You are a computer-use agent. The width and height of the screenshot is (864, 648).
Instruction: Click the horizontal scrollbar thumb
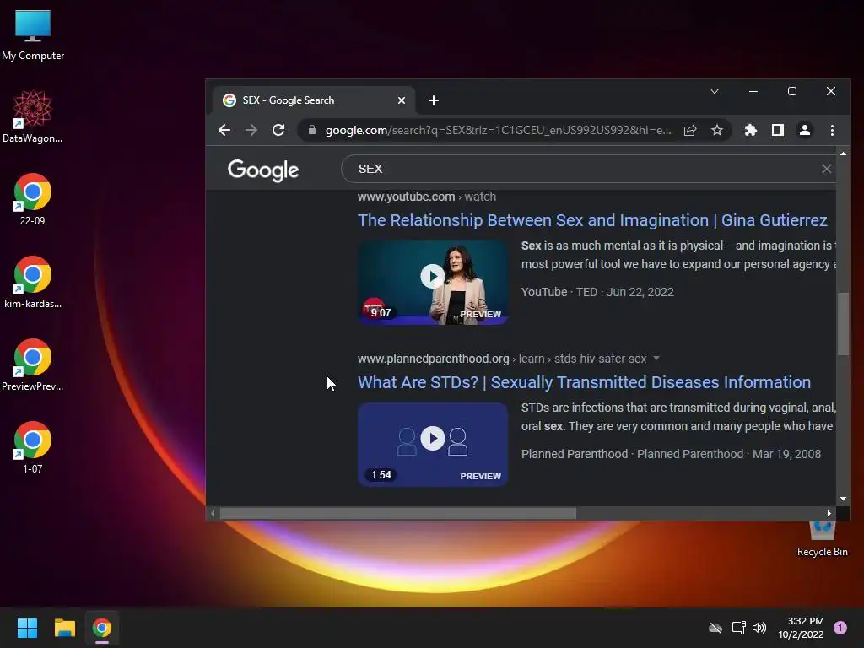point(398,514)
